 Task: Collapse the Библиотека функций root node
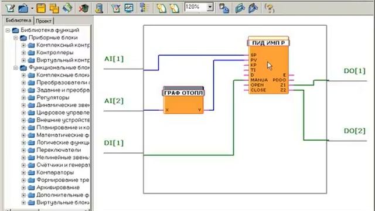(x=8, y=30)
